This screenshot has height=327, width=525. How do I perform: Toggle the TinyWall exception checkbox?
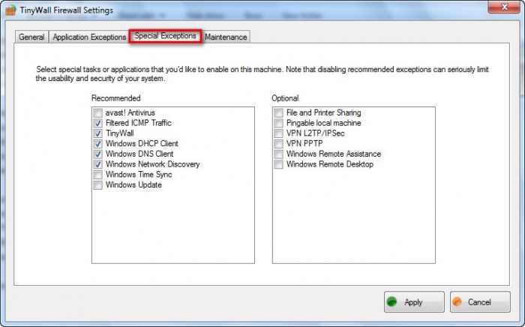pyautogui.click(x=97, y=133)
